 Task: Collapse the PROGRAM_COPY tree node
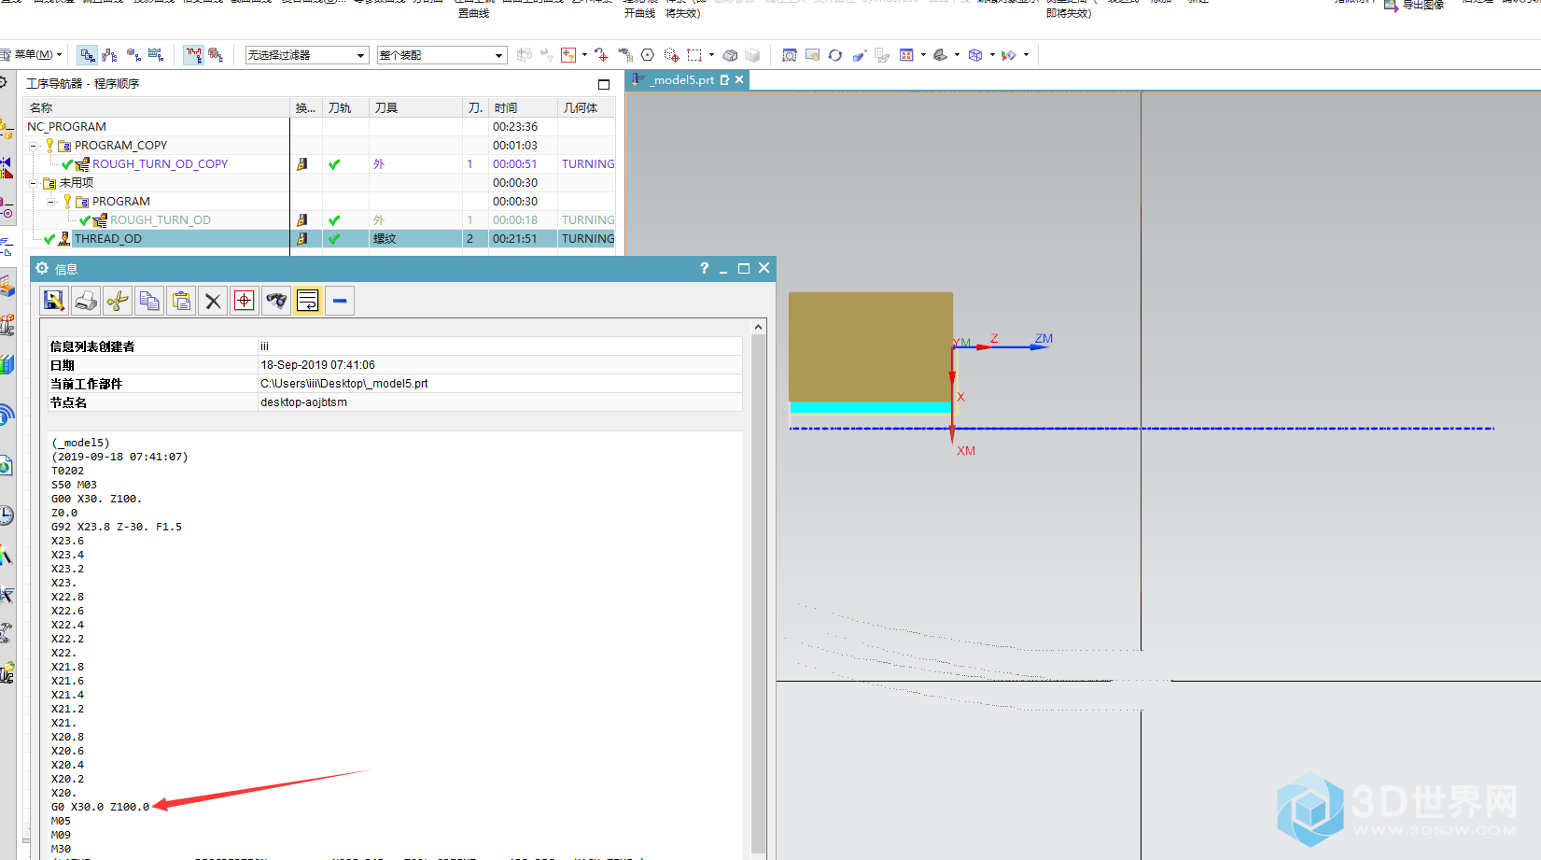(34, 146)
